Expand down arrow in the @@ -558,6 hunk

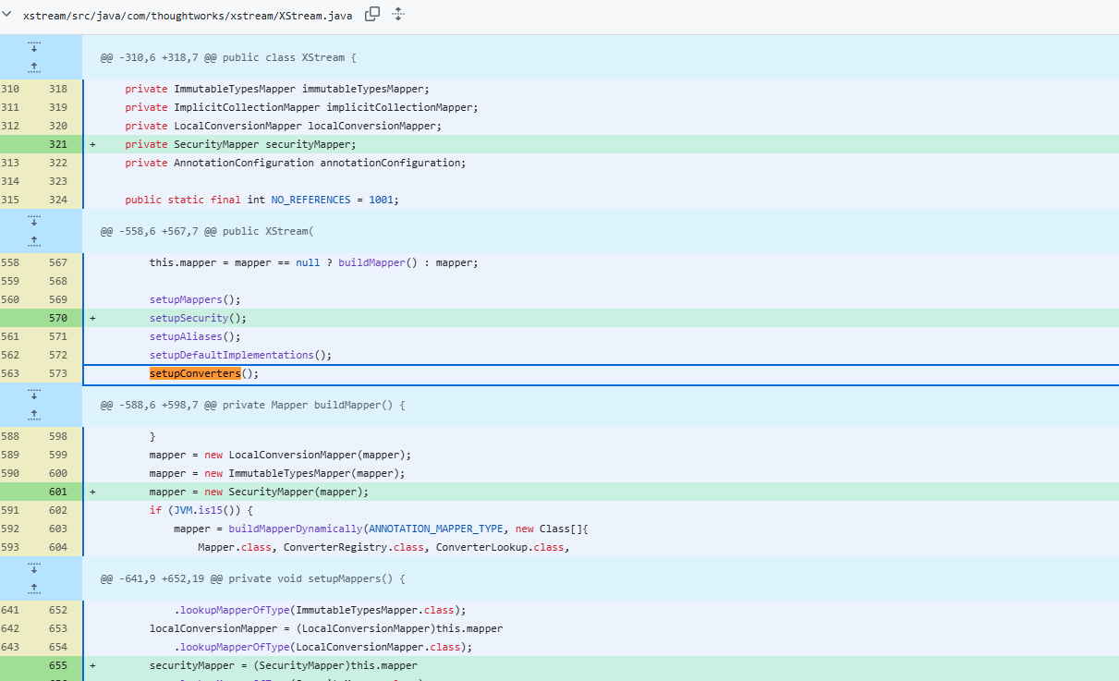click(x=34, y=220)
